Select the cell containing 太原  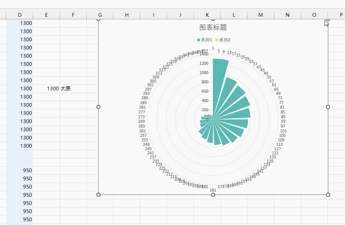coord(66,89)
